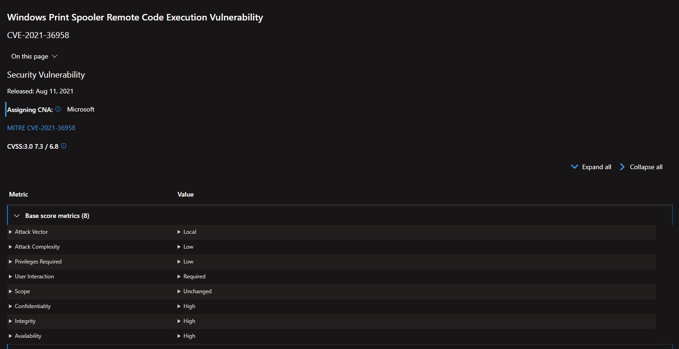The height and width of the screenshot is (349, 679).
Task: Expand the Unchanged value triangle
Action: 179,291
